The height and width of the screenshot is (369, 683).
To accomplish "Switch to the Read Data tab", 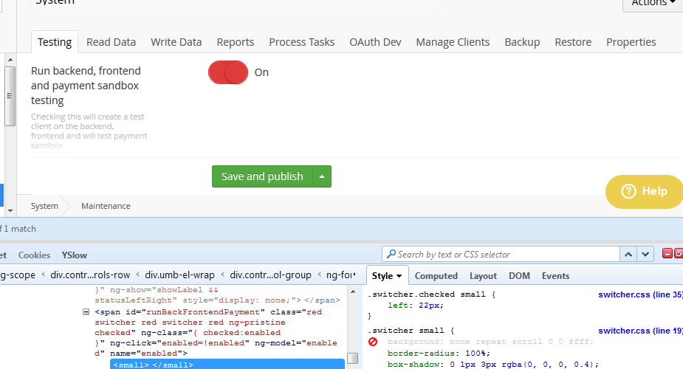I will (111, 42).
